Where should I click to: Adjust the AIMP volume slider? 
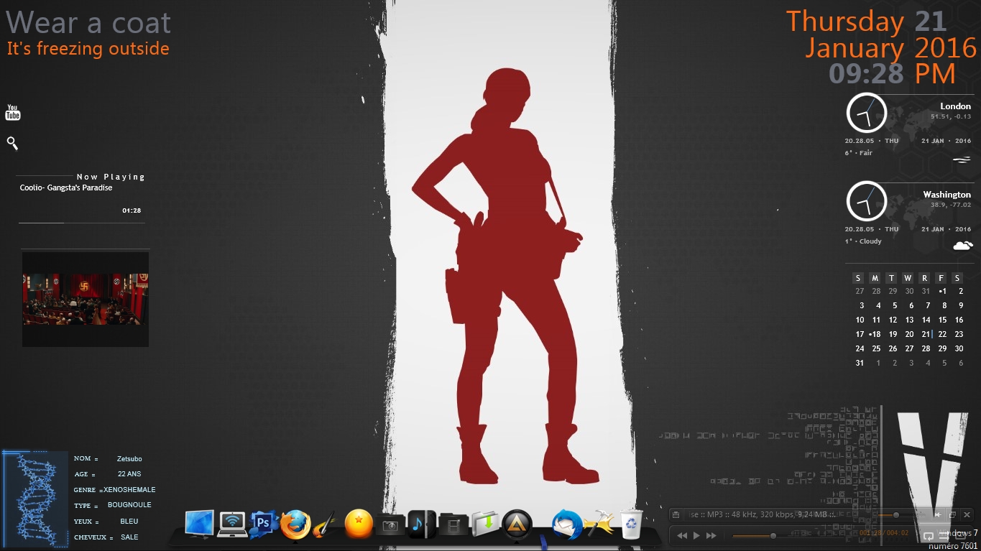[902, 515]
